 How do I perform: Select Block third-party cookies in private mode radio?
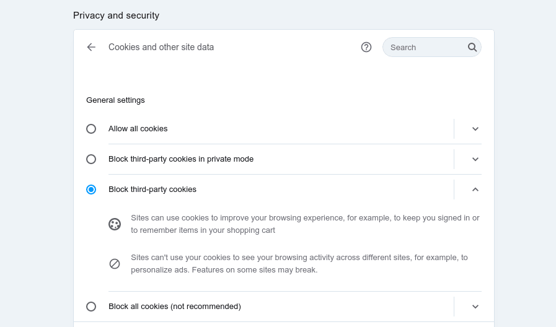(91, 159)
